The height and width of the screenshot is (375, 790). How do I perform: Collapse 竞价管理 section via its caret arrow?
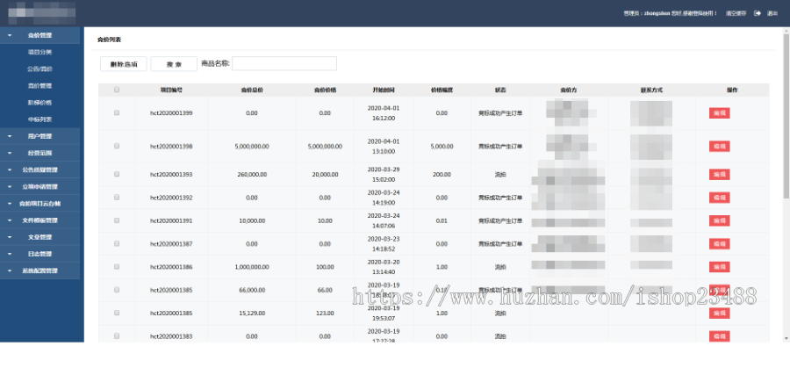10,35
